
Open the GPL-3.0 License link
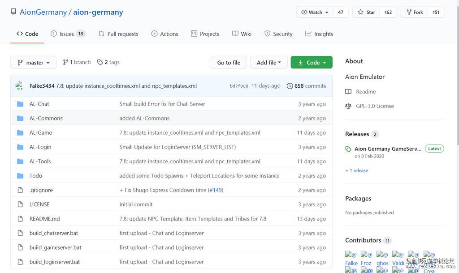pyautogui.click(x=375, y=106)
